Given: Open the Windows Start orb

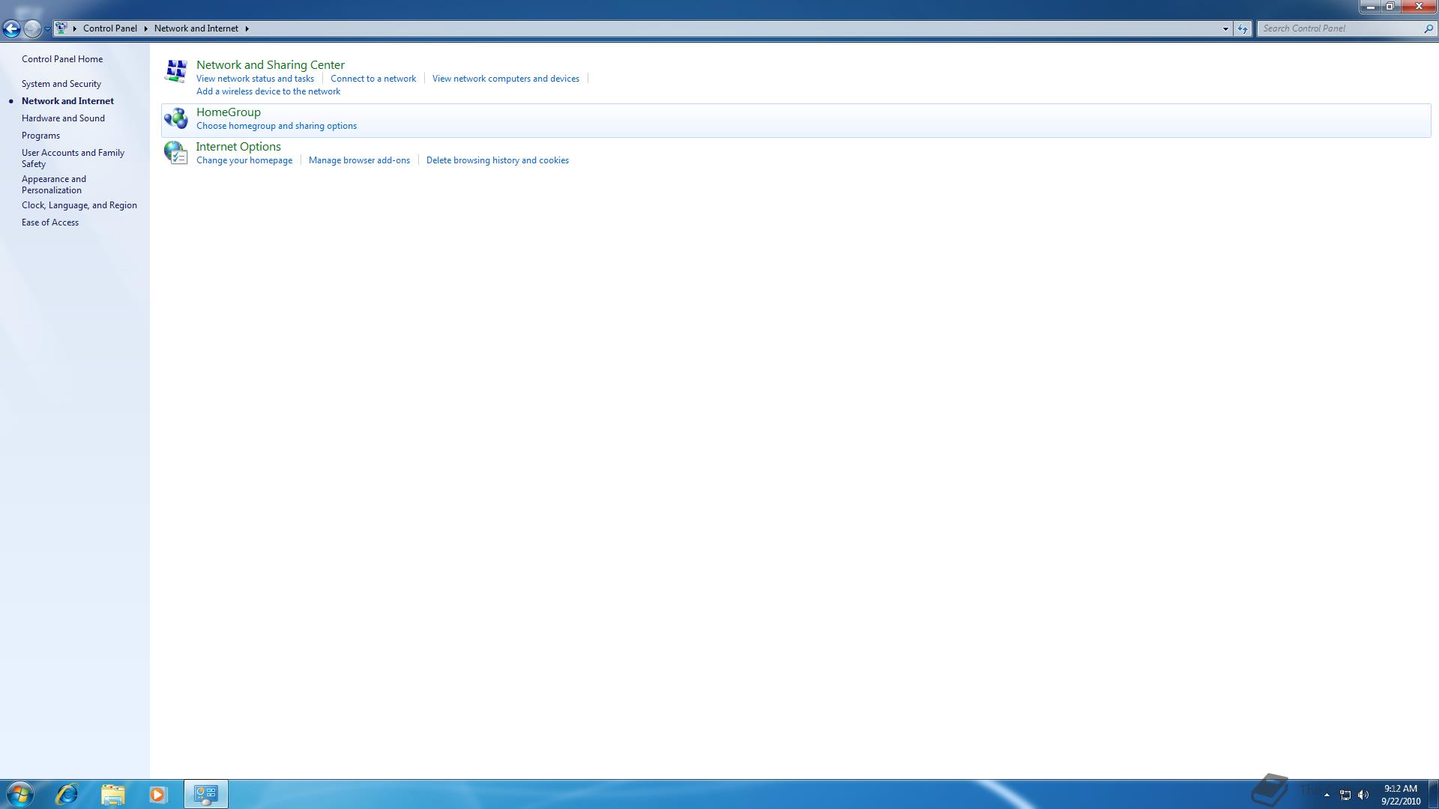Looking at the screenshot, I should 19,794.
